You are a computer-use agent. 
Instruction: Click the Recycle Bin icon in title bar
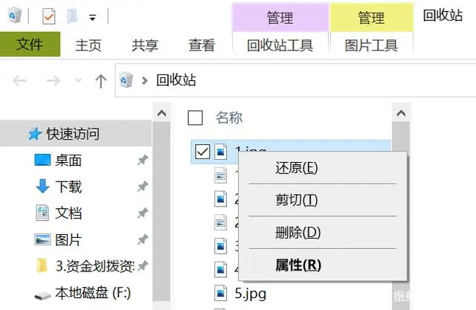point(15,15)
